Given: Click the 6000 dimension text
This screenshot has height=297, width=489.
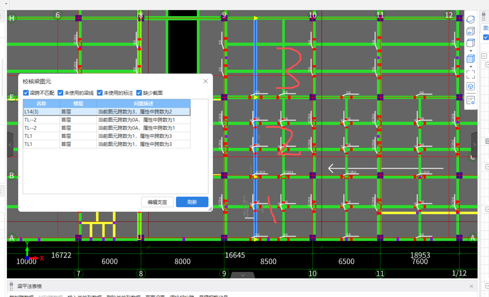Looking at the screenshot, I should click(110, 262).
